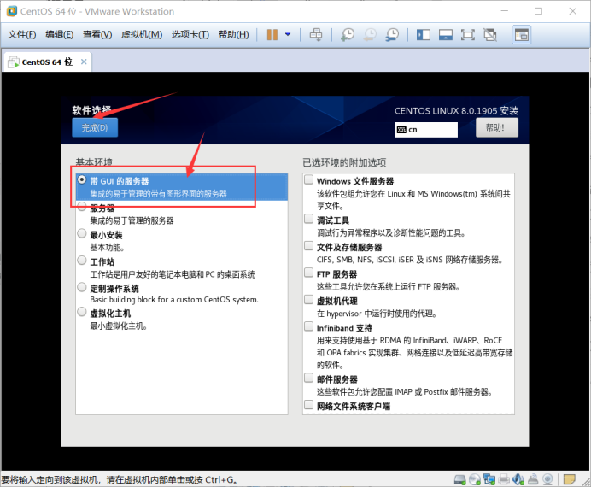Screen dimensions: 591x487
Task: Open the 虚拟机(M) menu
Action: [x=142, y=35]
